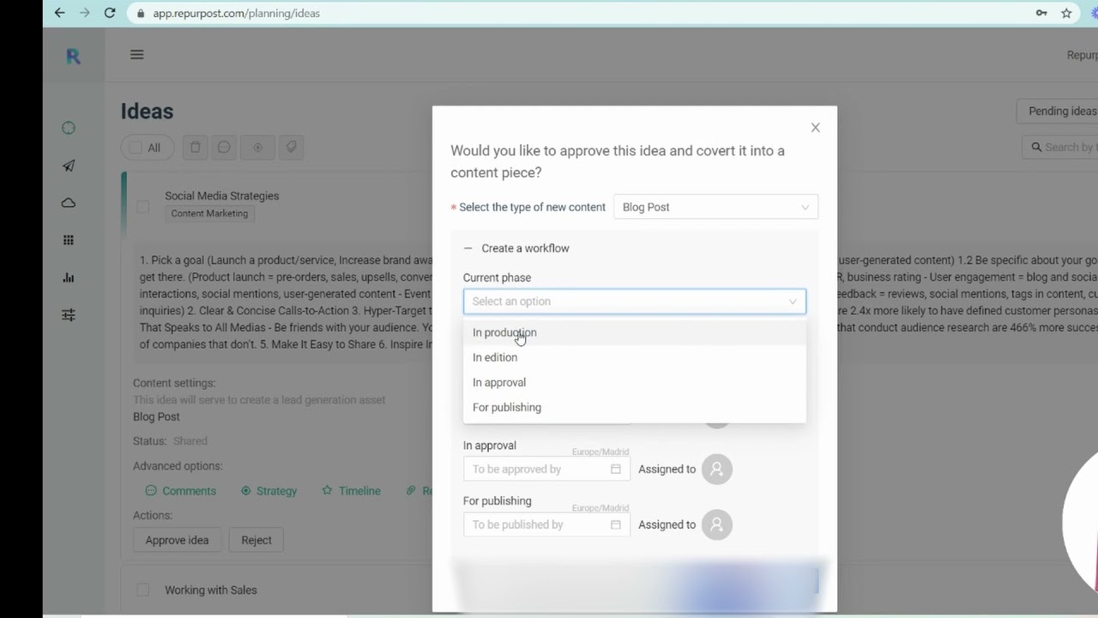Select In approval option
Screen dimensions: 1098x618
coord(635,383)
